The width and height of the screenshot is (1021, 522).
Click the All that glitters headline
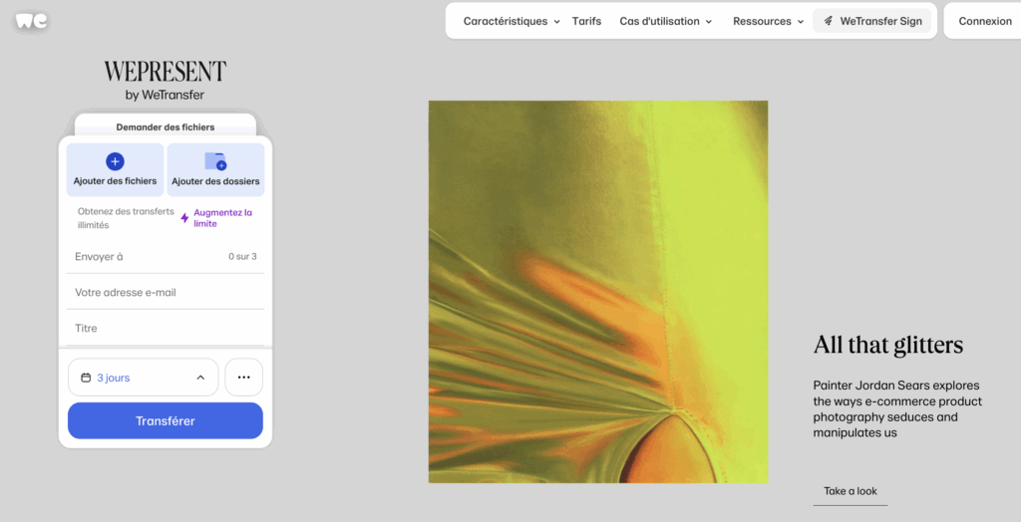888,345
